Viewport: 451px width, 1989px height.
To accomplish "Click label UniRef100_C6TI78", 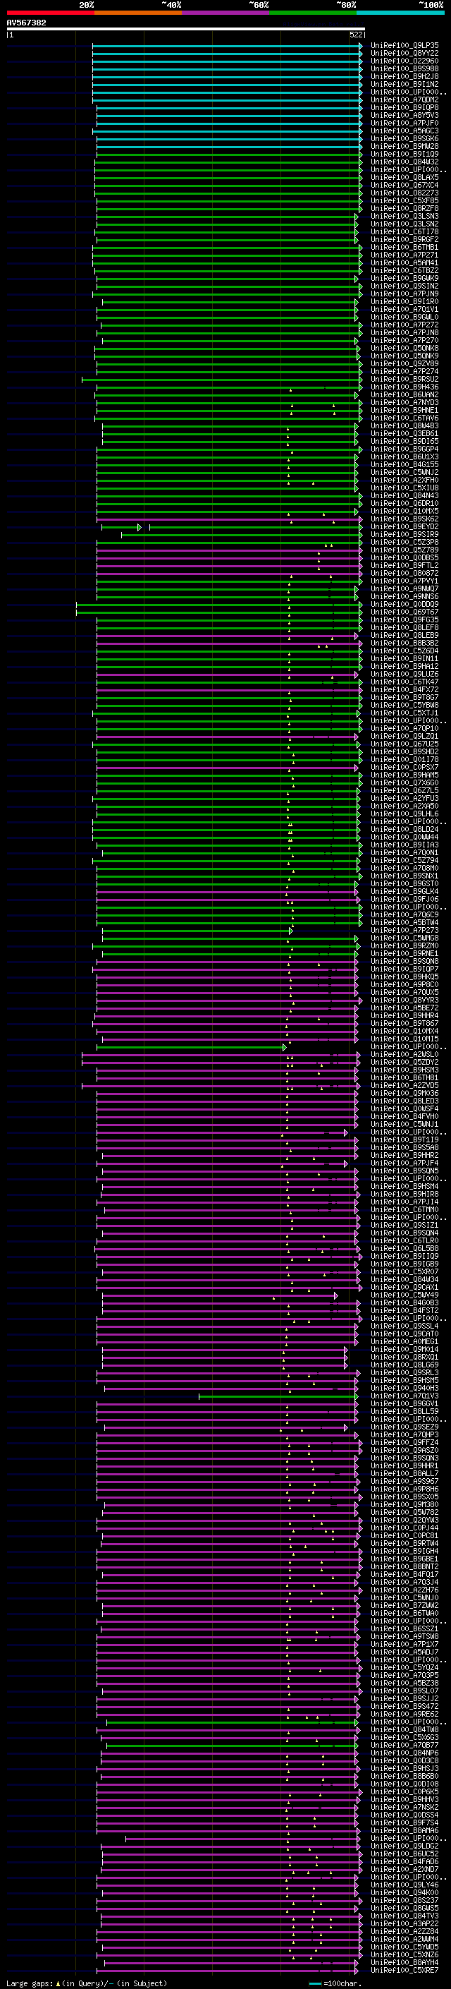I will point(404,231).
